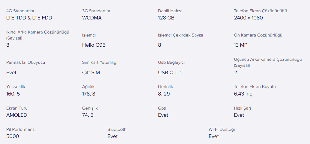Select the 160, 5 Yükseklik value
This screenshot has width=310, height=144.
[13, 94]
